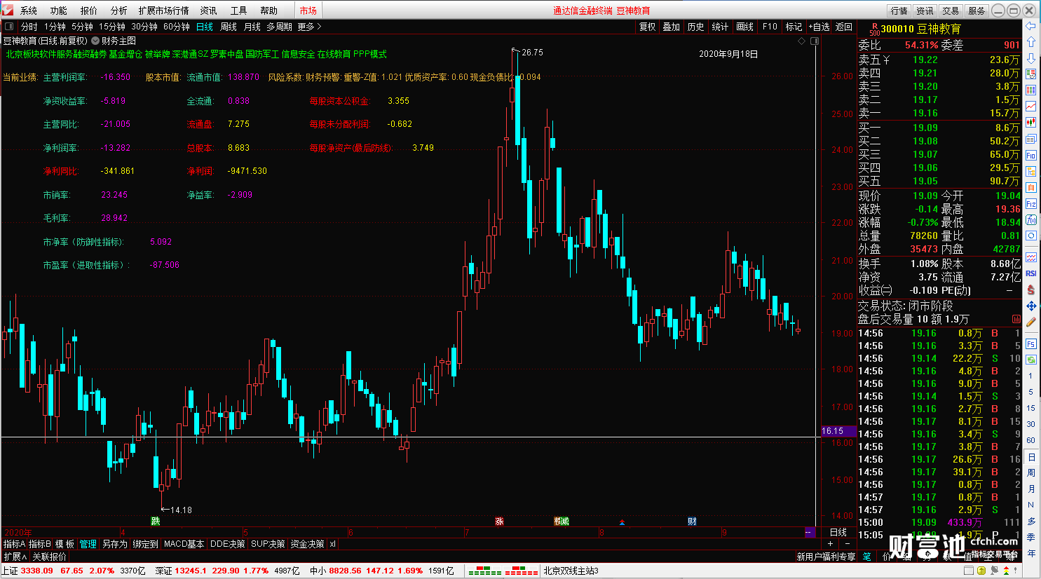Open the 系统 menu

29,11
